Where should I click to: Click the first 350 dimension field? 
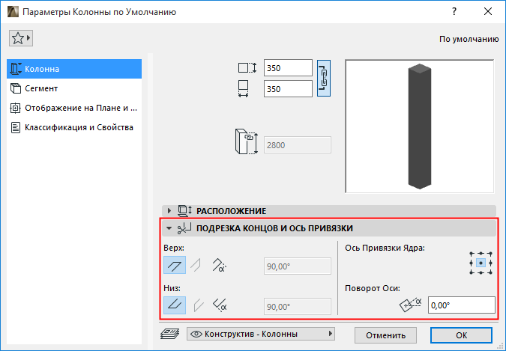(288, 68)
